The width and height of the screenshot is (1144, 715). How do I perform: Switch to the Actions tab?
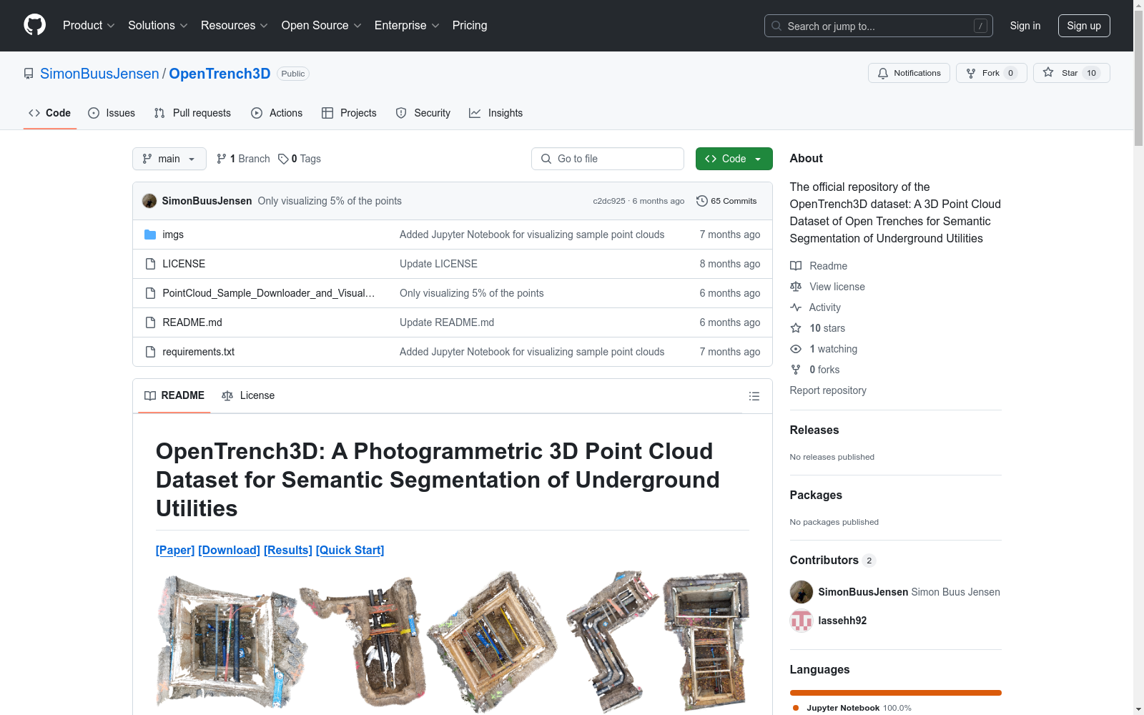click(x=277, y=113)
